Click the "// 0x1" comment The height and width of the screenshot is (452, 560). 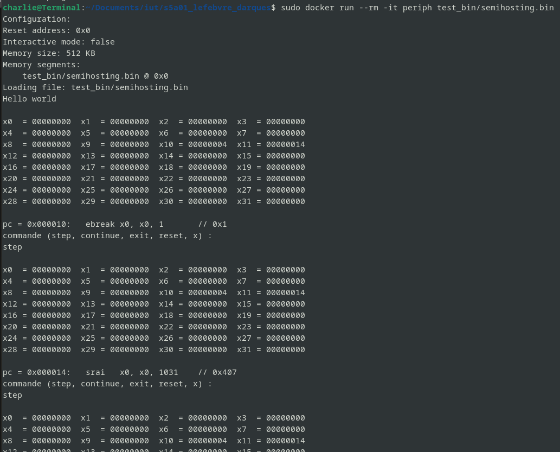pos(213,224)
